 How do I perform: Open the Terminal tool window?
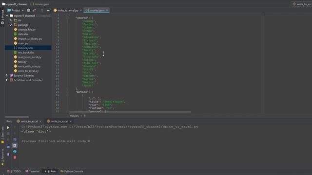(x=32, y=171)
